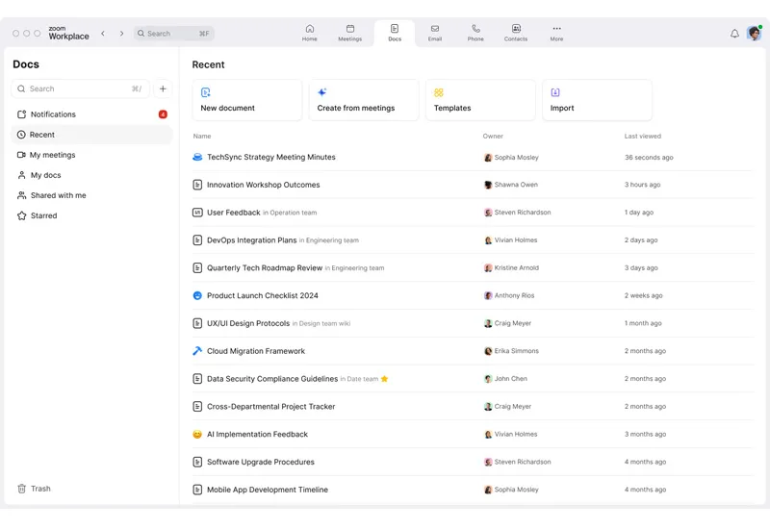770x529 pixels.
Task: Expand the More menu
Action: coord(556,33)
